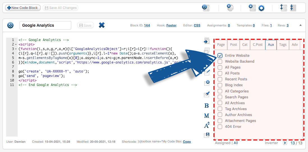Click the paintbrush editor theme icon

(x=207, y=95)
